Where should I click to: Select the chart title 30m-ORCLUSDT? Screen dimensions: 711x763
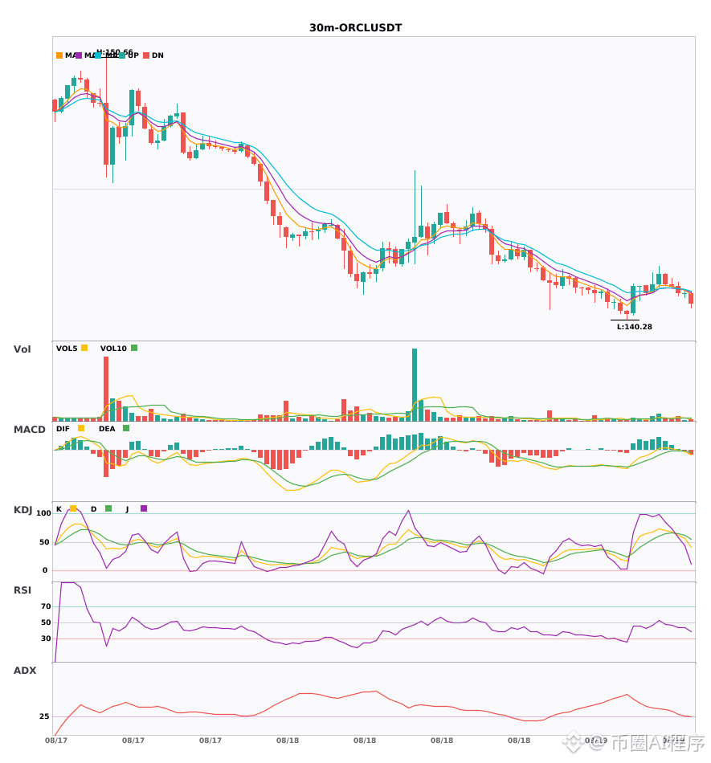point(356,28)
